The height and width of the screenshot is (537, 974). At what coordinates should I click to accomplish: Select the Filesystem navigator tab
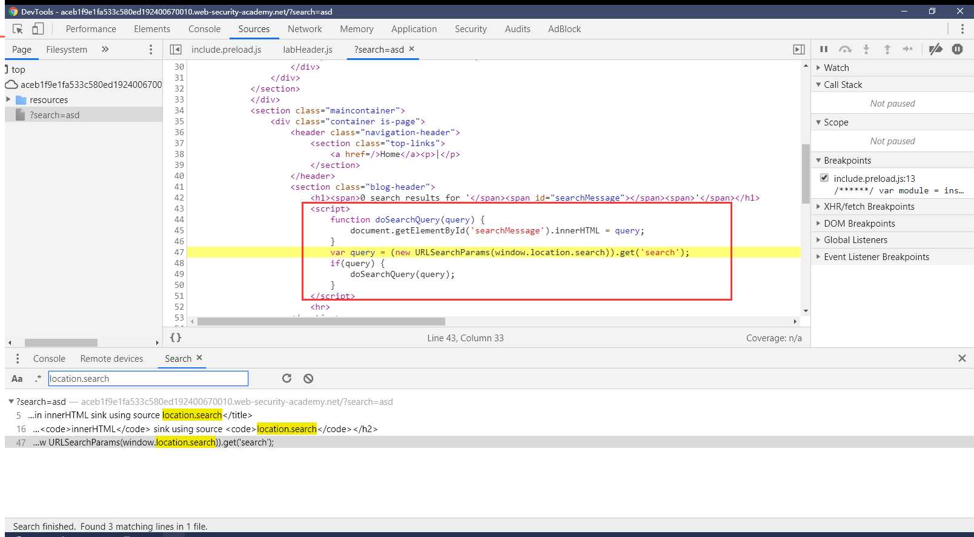click(x=67, y=50)
